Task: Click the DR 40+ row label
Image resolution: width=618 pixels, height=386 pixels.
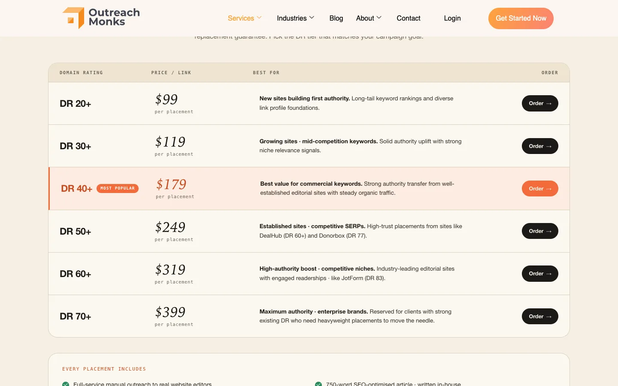Action: (77, 189)
